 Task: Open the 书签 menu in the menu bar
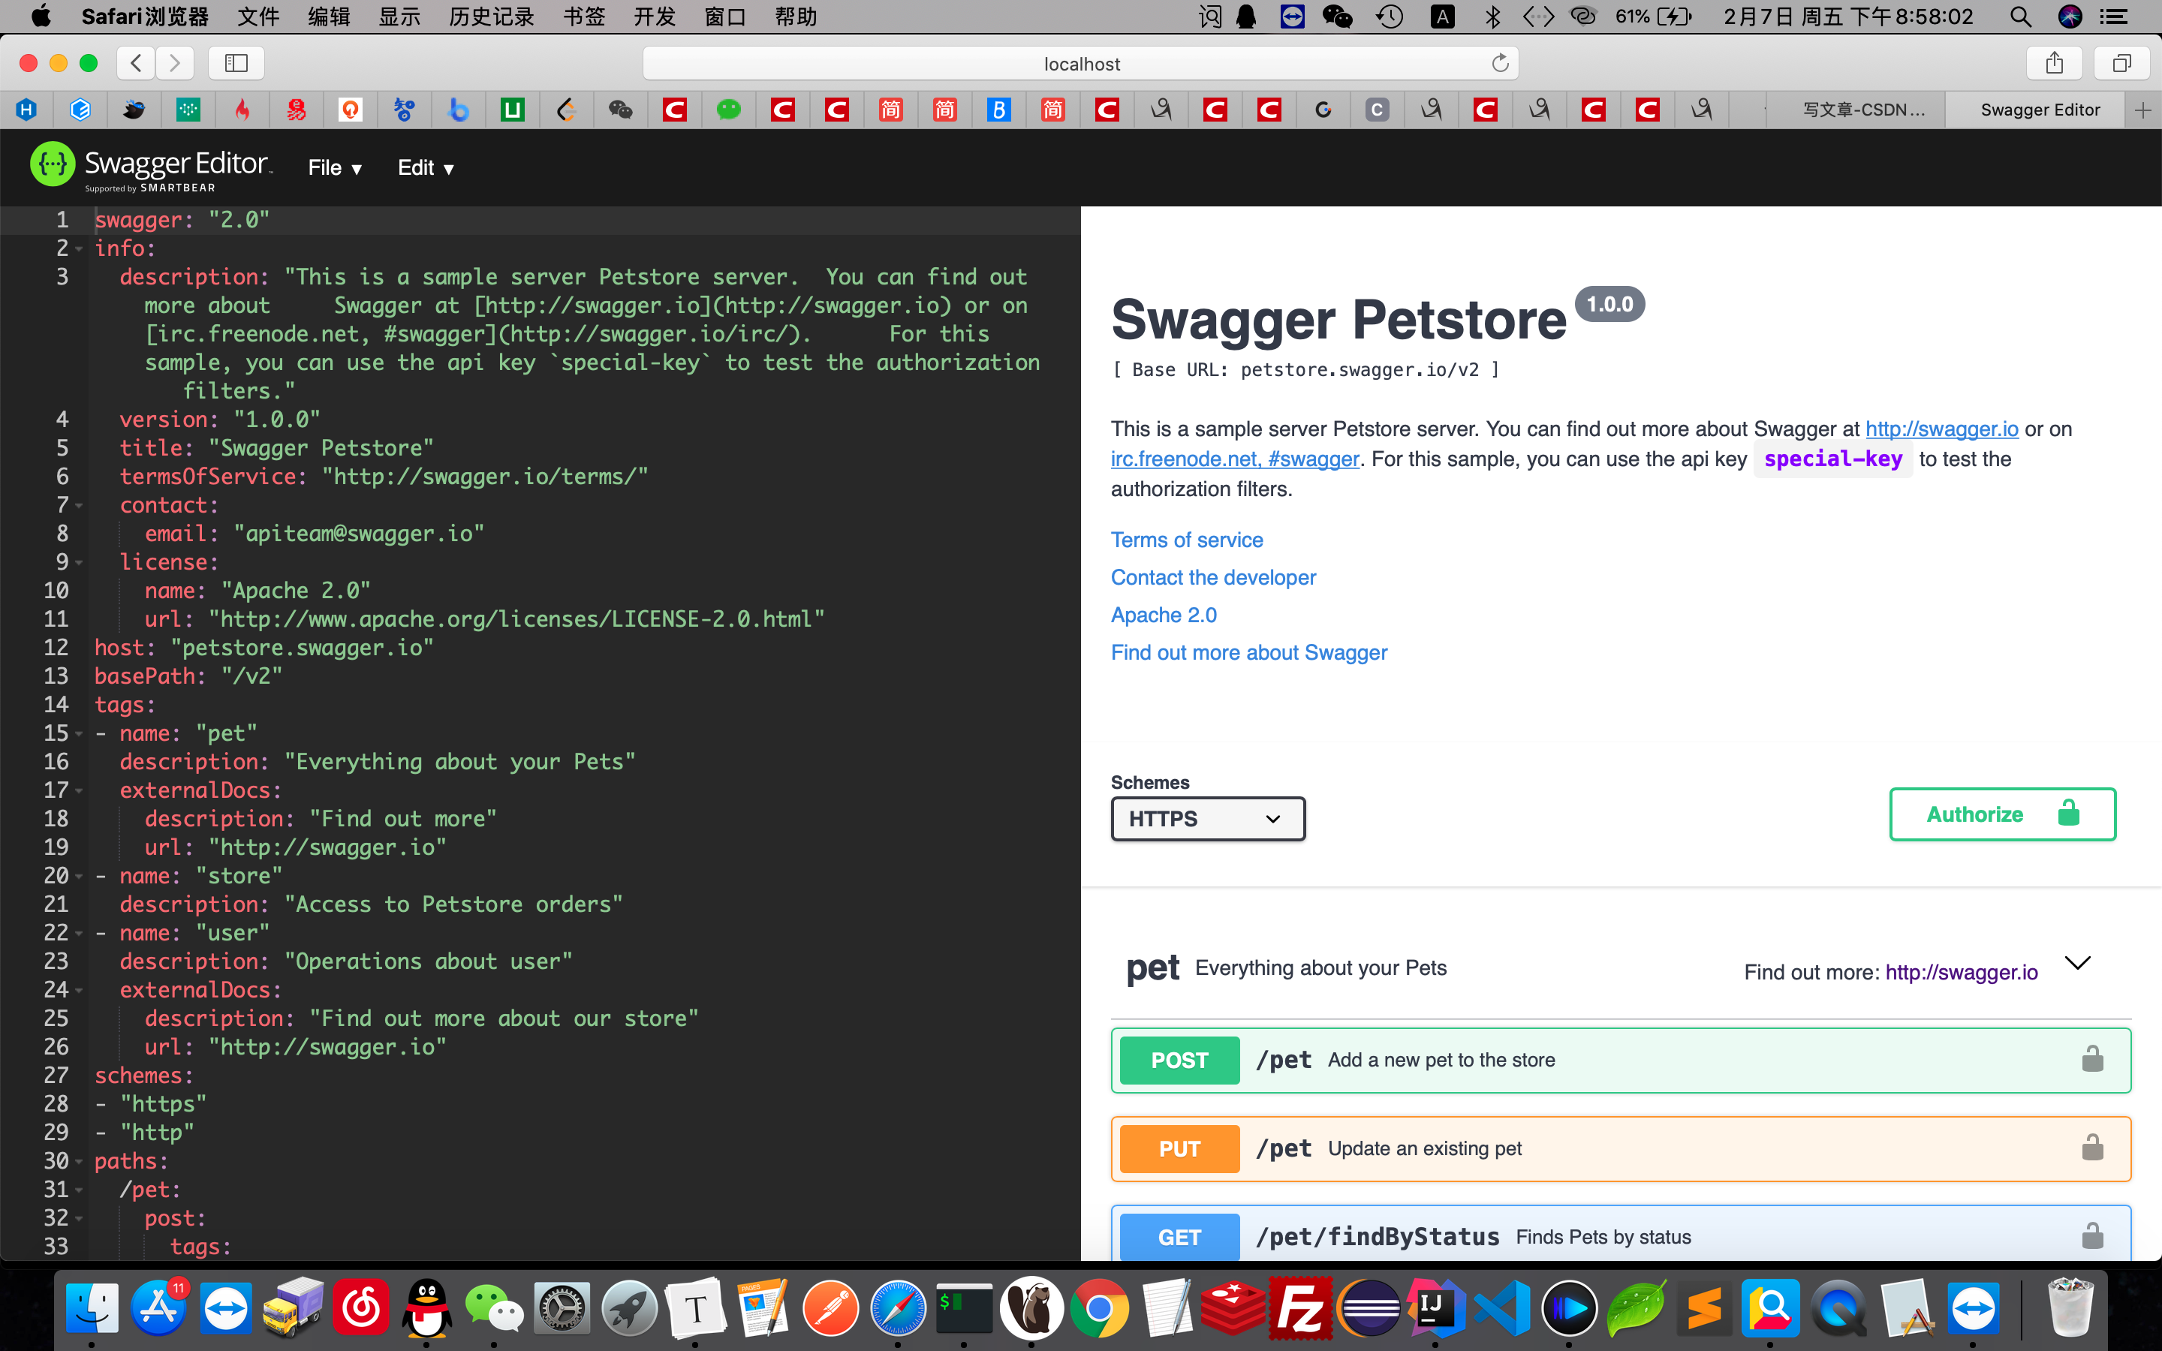(x=583, y=17)
